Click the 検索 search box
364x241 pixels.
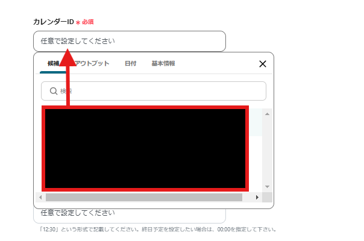154,91
